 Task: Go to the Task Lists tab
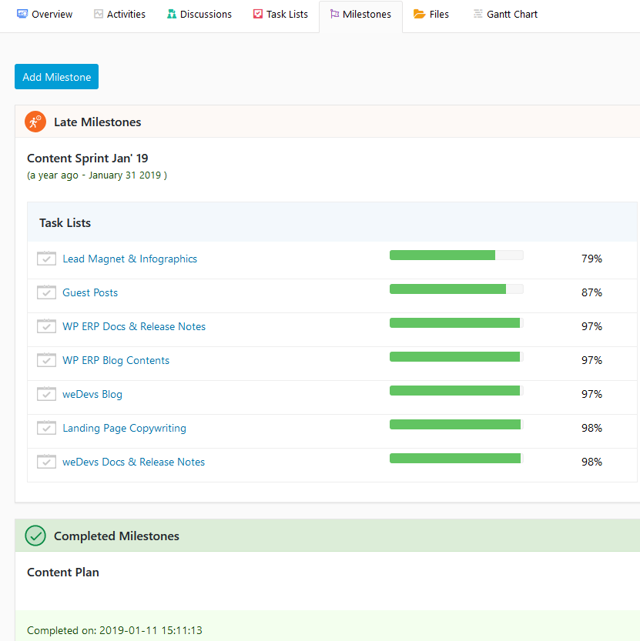280,15
